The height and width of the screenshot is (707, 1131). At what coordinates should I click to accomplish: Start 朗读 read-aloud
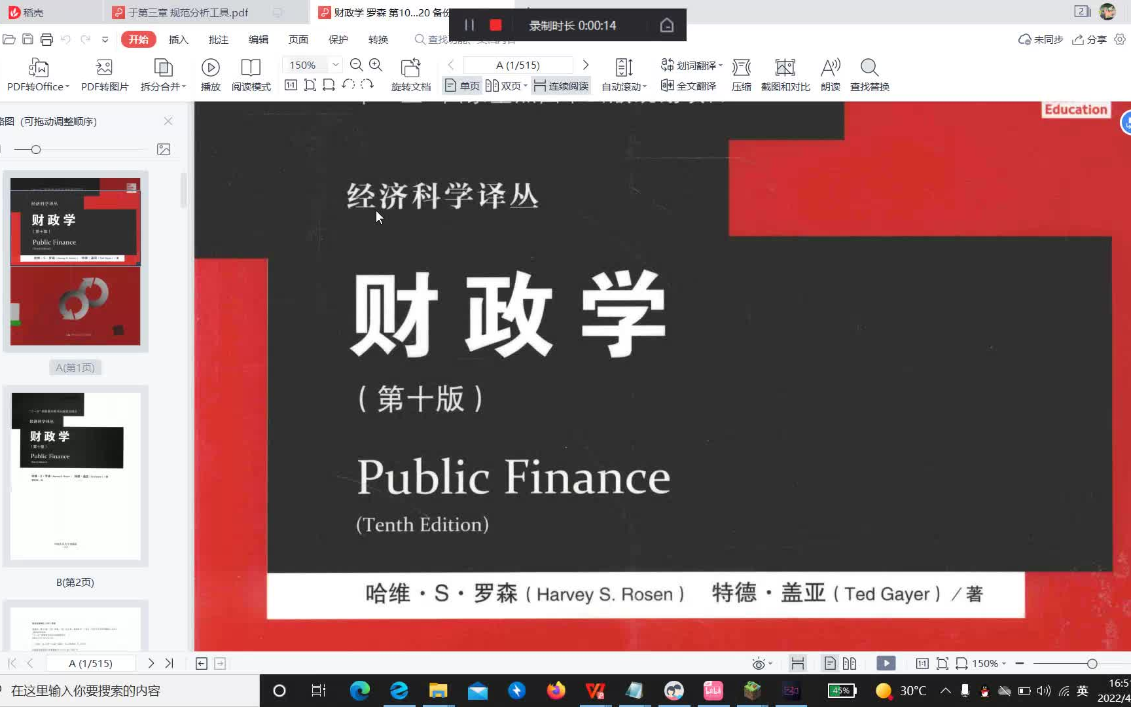829,73
